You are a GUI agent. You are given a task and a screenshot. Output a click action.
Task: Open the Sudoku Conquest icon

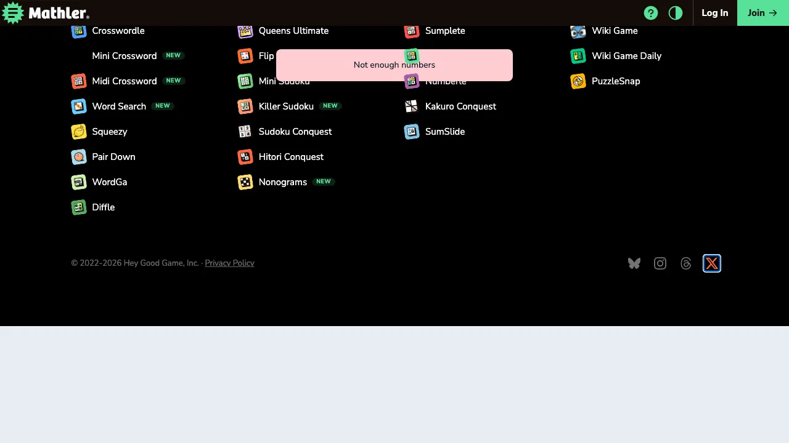point(245,132)
